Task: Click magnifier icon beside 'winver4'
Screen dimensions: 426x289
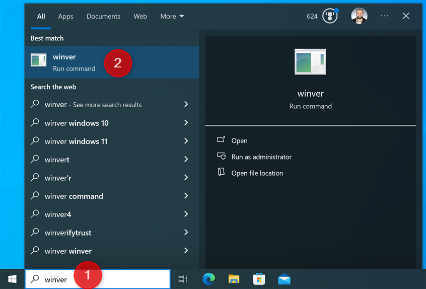Action: [x=35, y=213]
